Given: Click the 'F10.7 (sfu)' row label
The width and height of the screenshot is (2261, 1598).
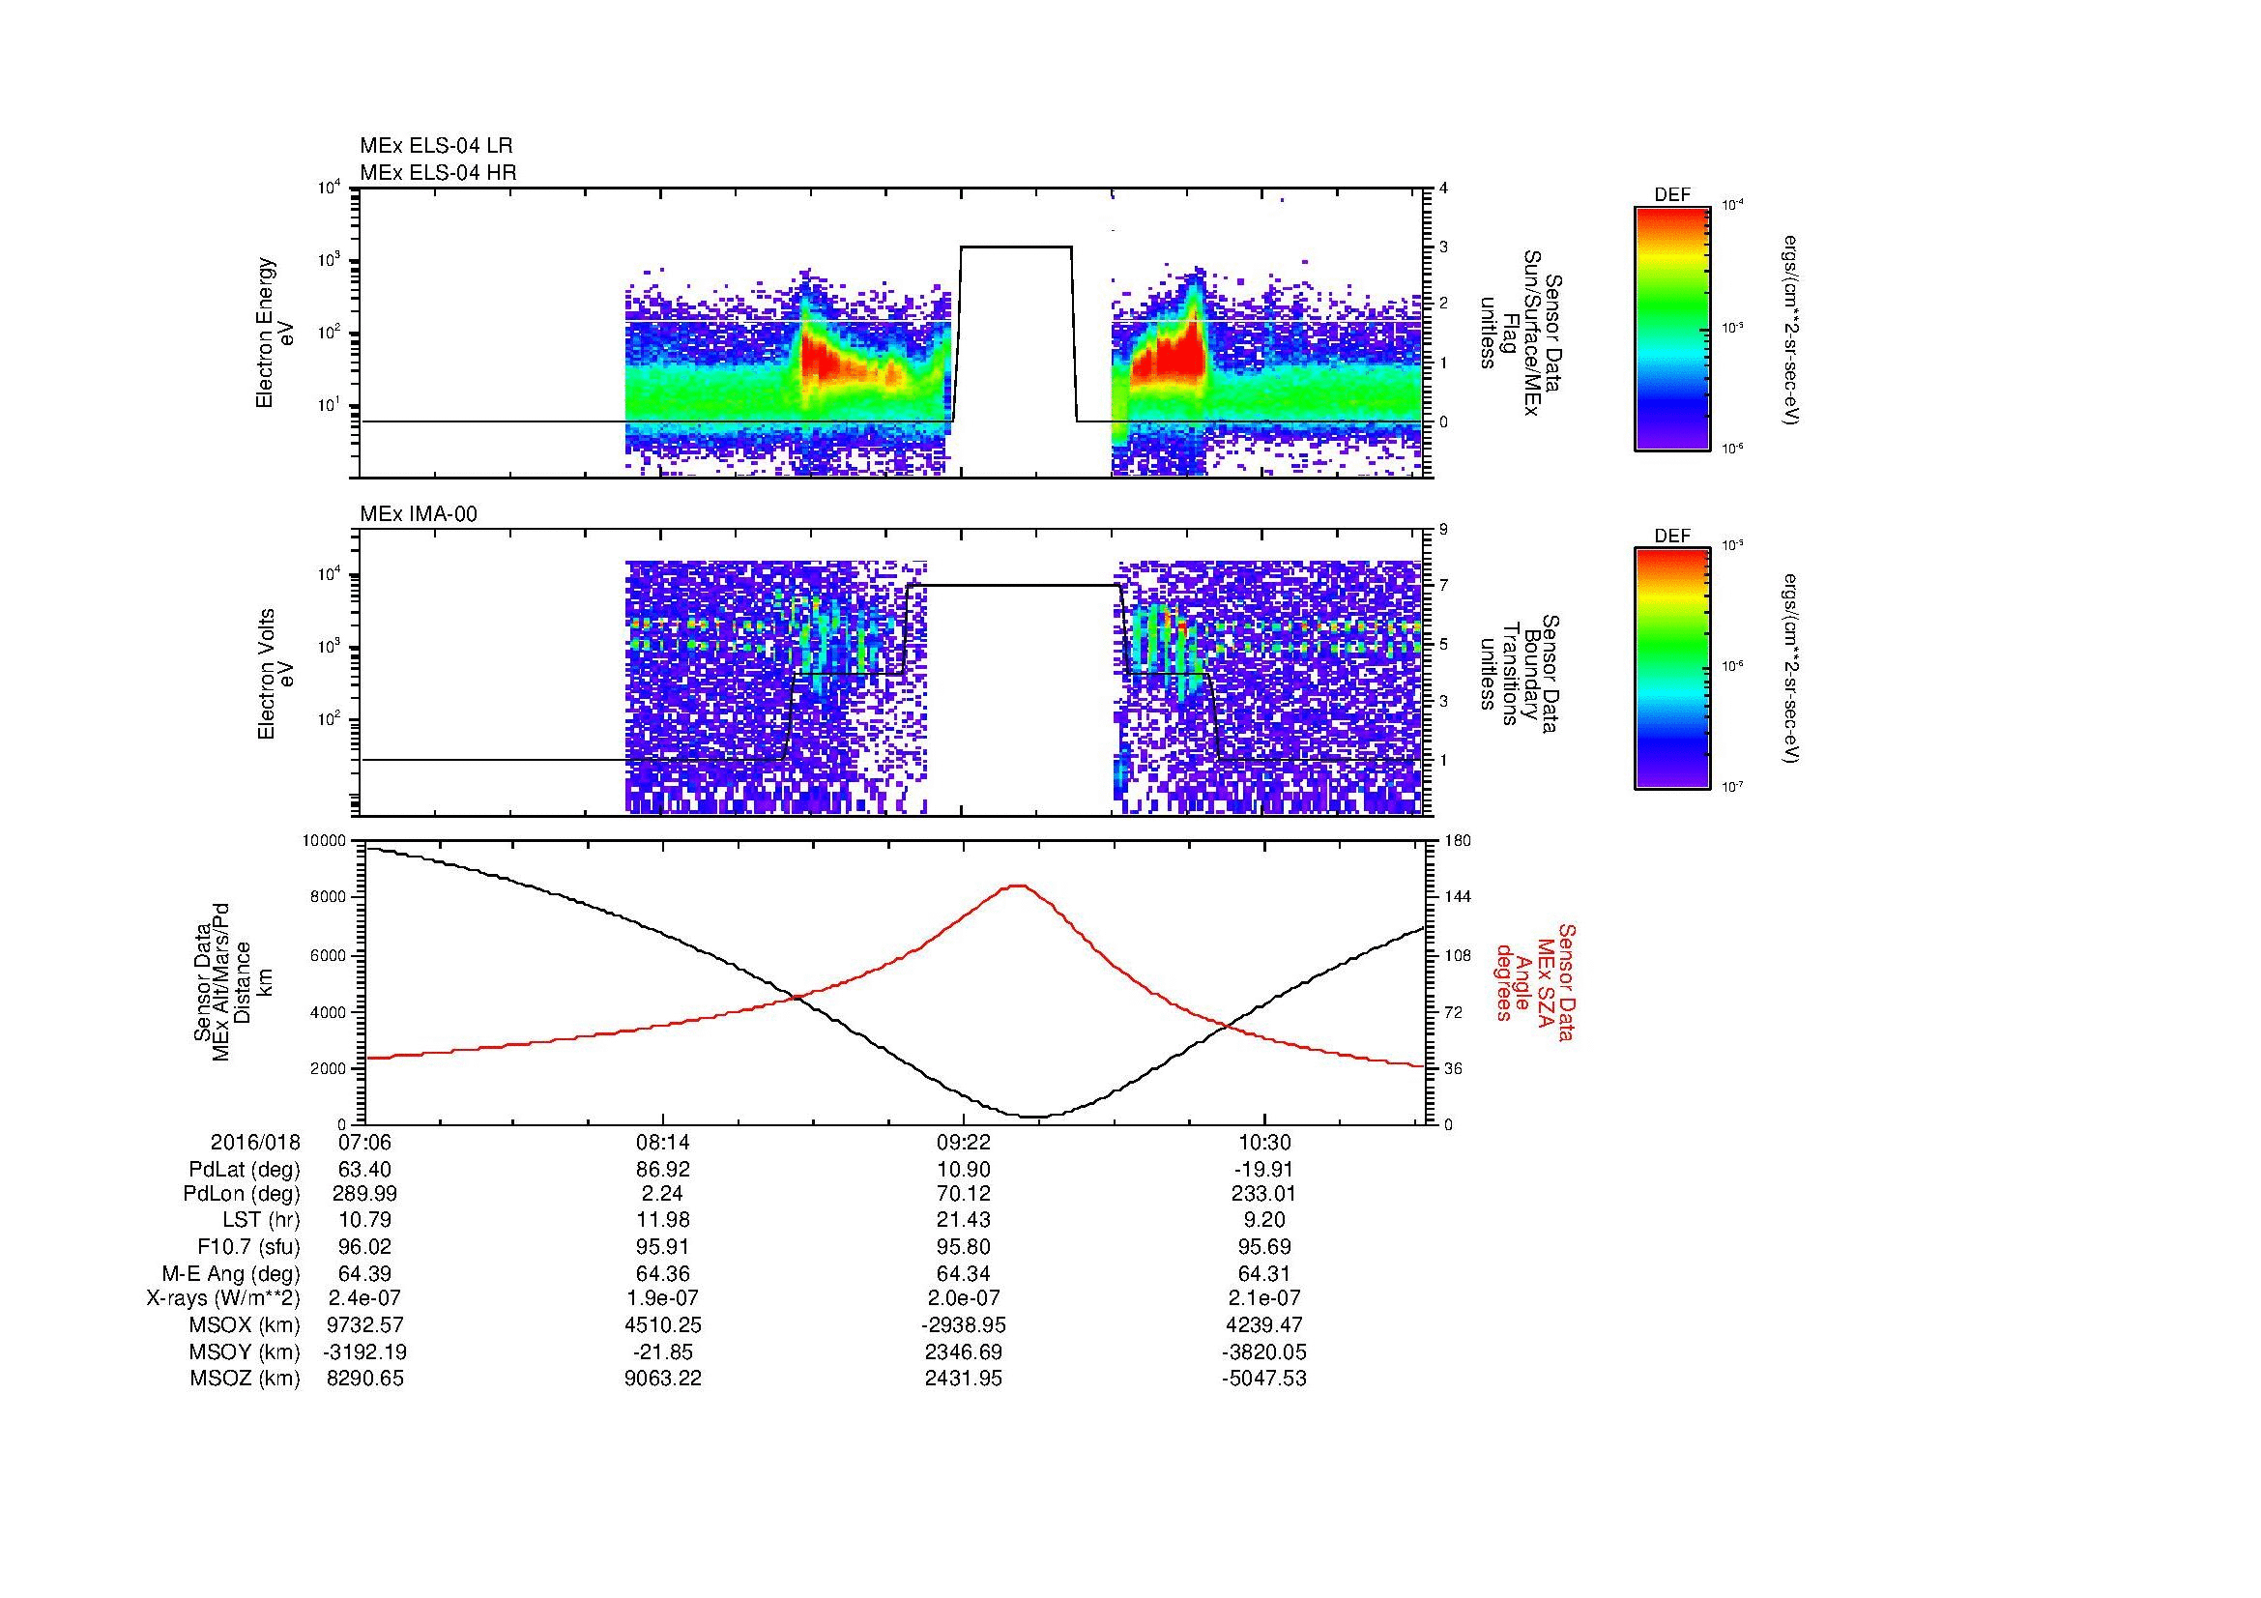Looking at the screenshot, I should pyautogui.click(x=248, y=1247).
